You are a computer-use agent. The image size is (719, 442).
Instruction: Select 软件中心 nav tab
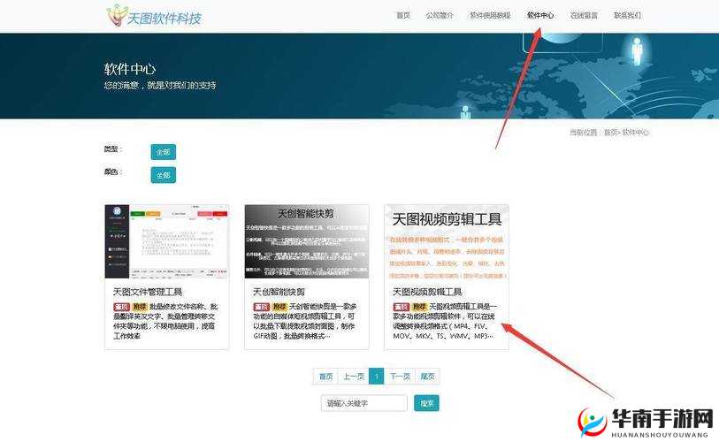(540, 15)
